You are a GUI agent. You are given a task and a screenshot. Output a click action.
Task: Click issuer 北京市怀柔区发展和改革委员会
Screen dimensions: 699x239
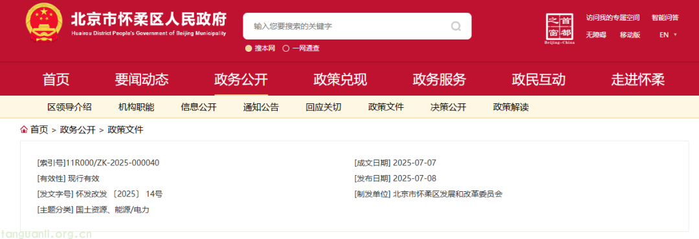(448, 194)
